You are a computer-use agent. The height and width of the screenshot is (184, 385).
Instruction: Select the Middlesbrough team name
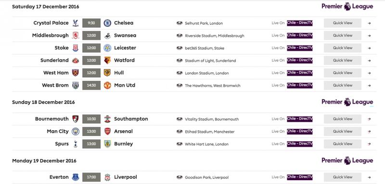pyautogui.click(x=51, y=35)
